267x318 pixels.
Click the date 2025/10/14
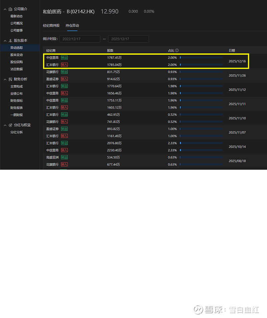[237, 146]
